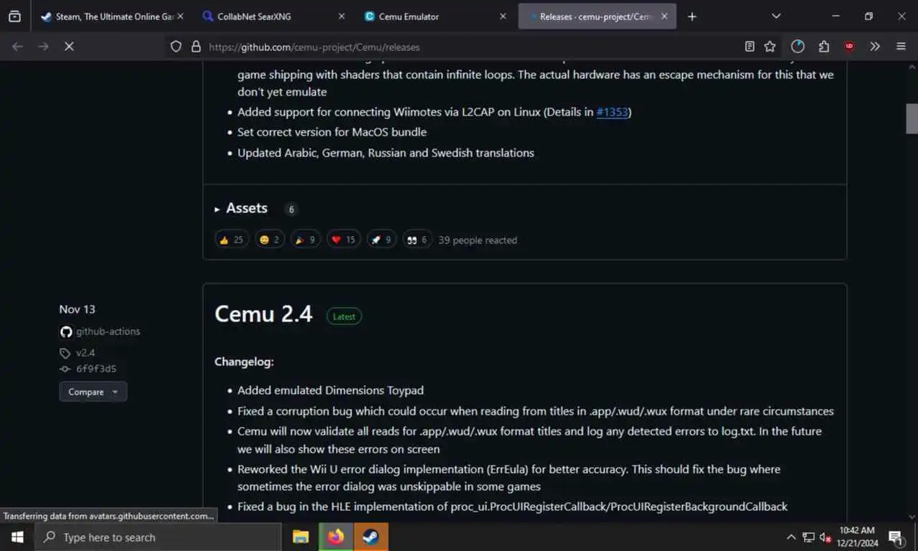The image size is (918, 551).
Task: Click the Nov 13 release date
Action: [x=77, y=309]
